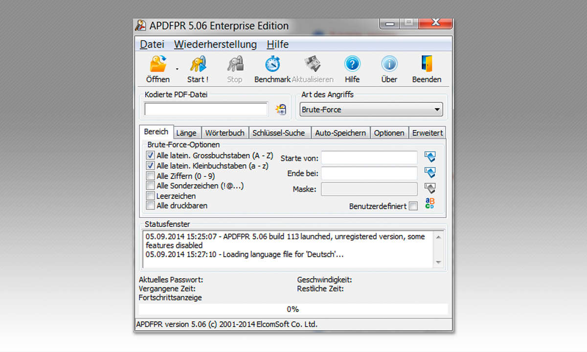Run the Benchmark speed test

[272, 69]
